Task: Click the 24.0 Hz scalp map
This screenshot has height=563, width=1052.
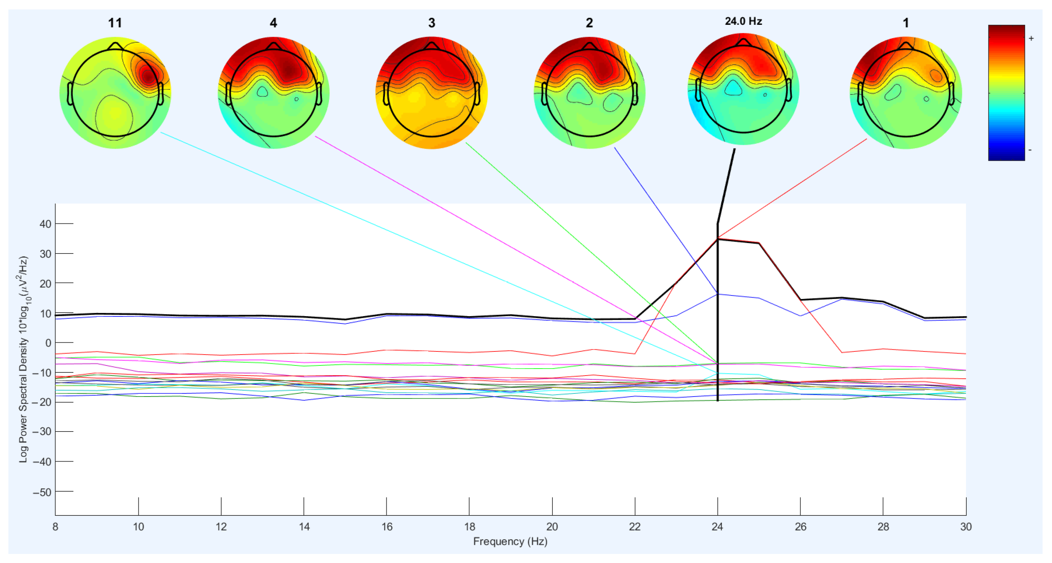Action: [x=743, y=89]
